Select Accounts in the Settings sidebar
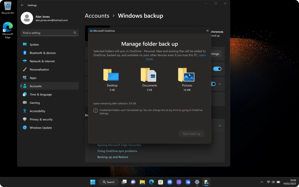The height and width of the screenshot is (187, 299). pyautogui.click(x=35, y=86)
